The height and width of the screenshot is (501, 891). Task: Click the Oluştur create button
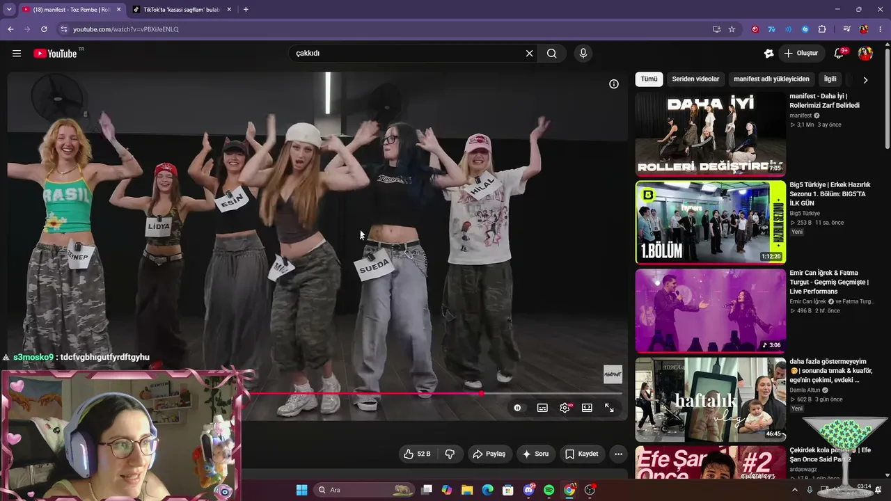point(801,54)
